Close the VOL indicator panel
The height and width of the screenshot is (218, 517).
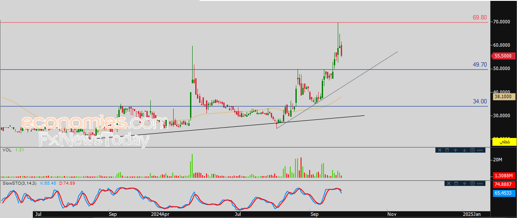440,150
